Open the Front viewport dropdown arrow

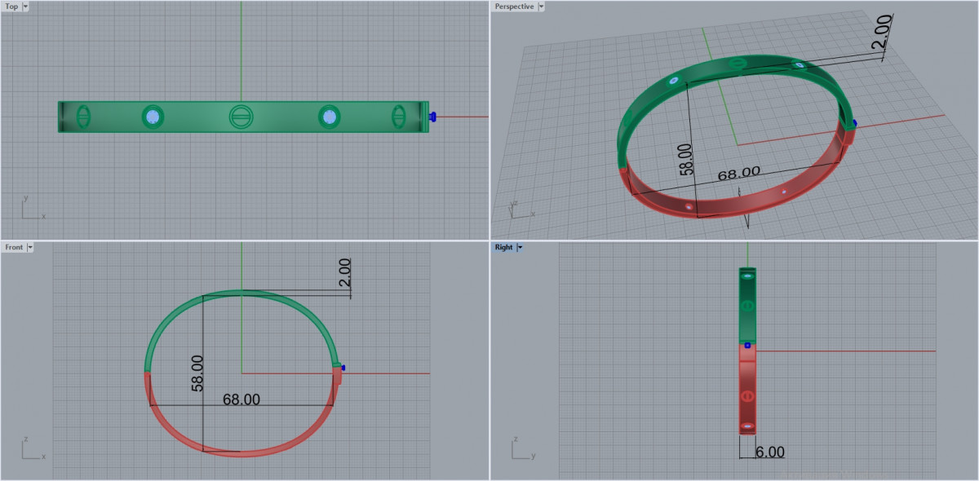coord(30,247)
